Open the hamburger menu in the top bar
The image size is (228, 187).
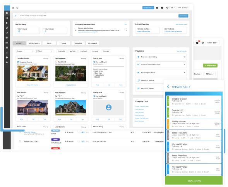click(x=13, y=8)
